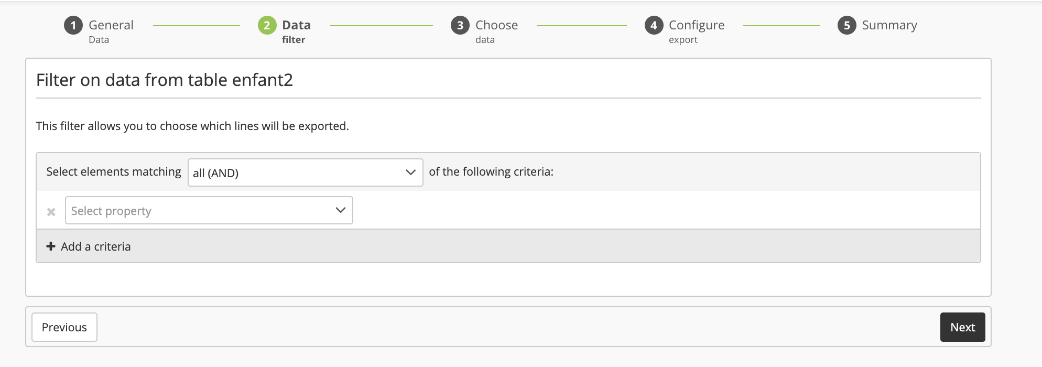Remove the criteria row with the X icon
Screen dimensions: 1042x367
(x=51, y=212)
